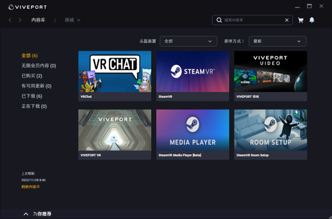332x219 pixels.
Task: Clear the search field with the X icon
Action: point(286,20)
